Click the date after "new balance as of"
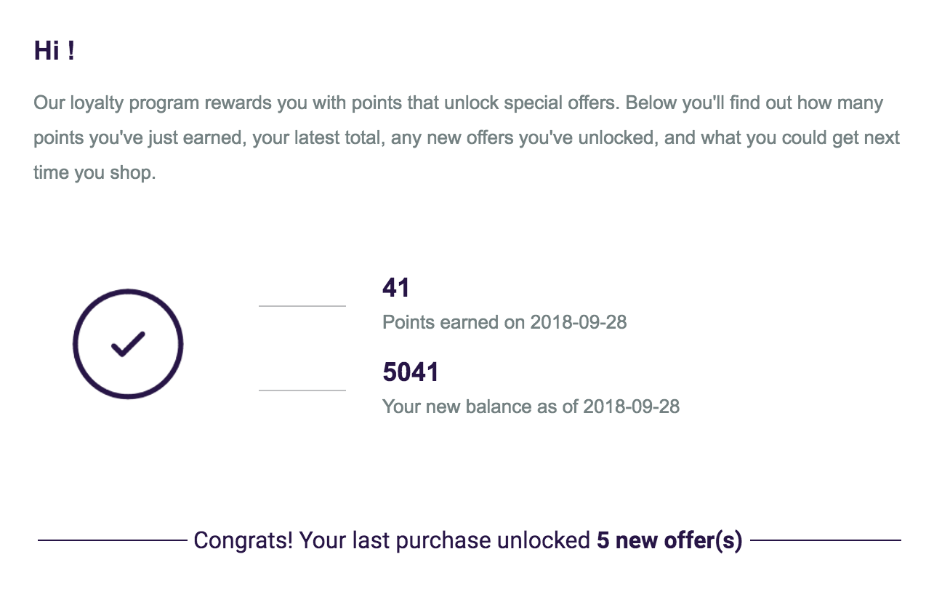Image resolution: width=942 pixels, height=589 pixels. click(x=631, y=406)
